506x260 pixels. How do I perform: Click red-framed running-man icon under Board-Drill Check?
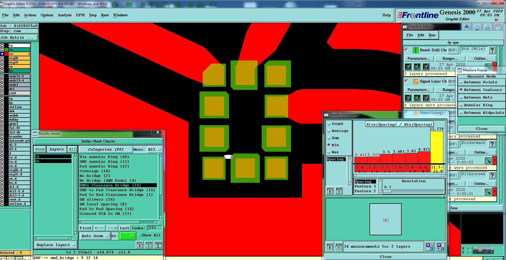[x=426, y=67]
